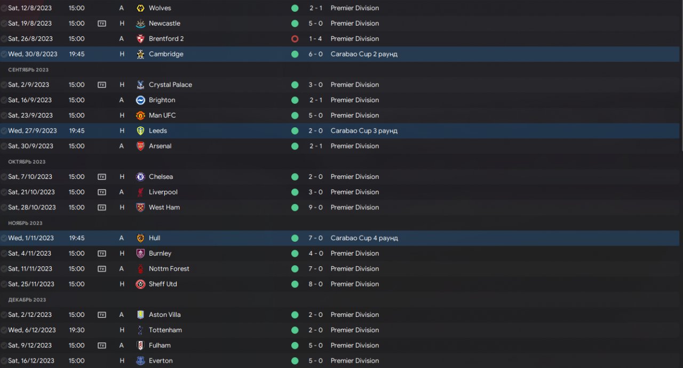Open the Crystal Palace team link
Viewport: 683px width, 368px height.
[170, 85]
